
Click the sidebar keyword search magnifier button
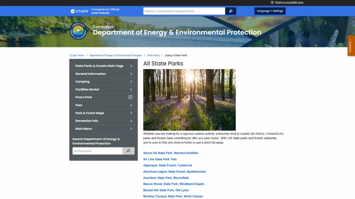pyautogui.click(x=129, y=151)
